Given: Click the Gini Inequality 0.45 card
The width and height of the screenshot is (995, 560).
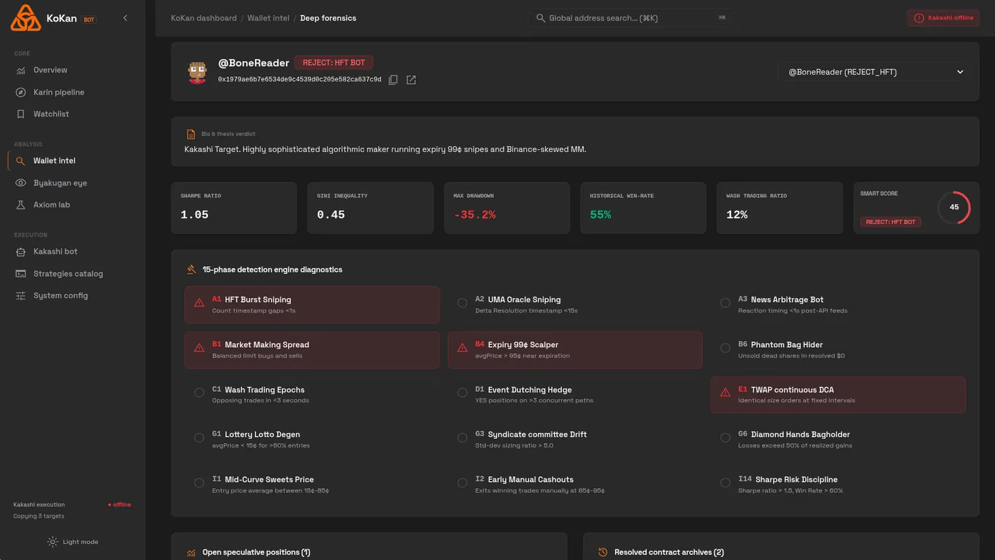Looking at the screenshot, I should pos(370,207).
